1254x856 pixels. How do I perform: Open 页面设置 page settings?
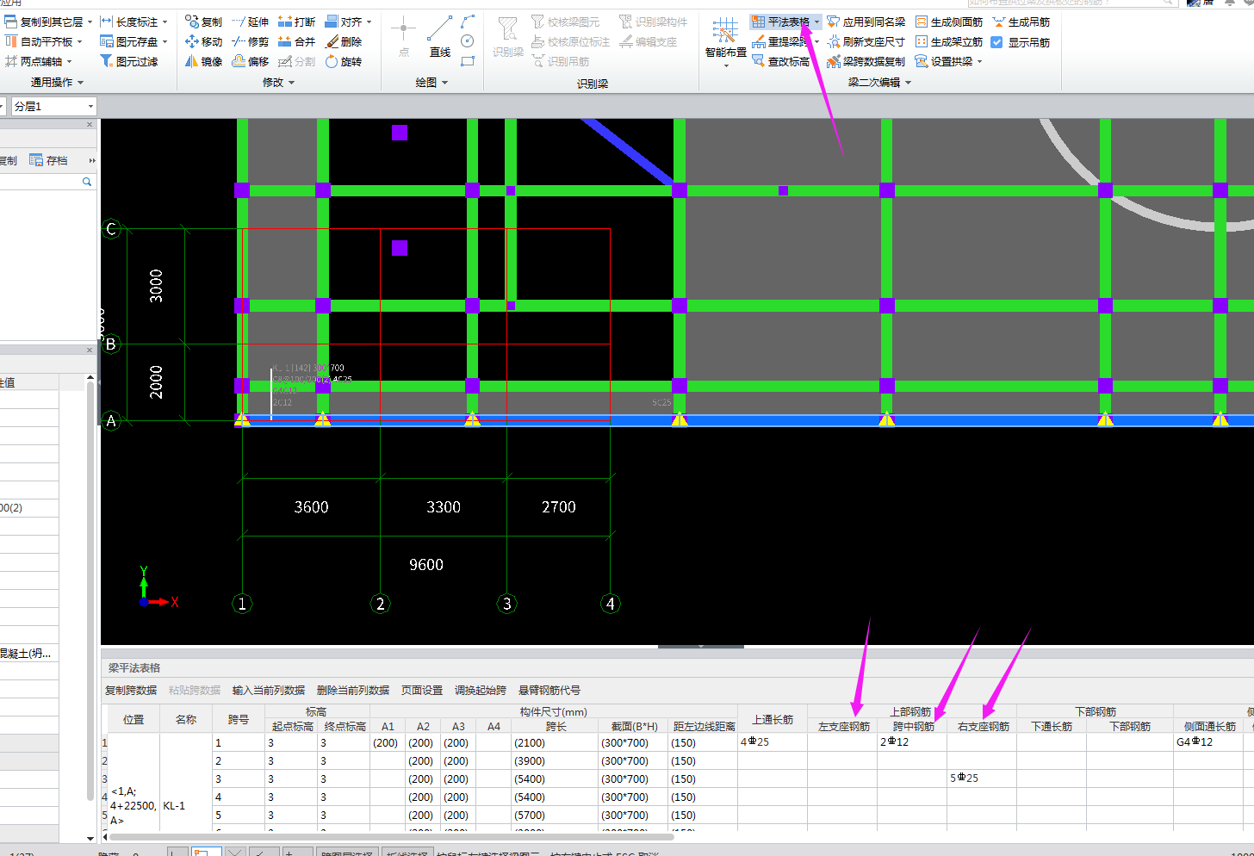click(x=422, y=690)
